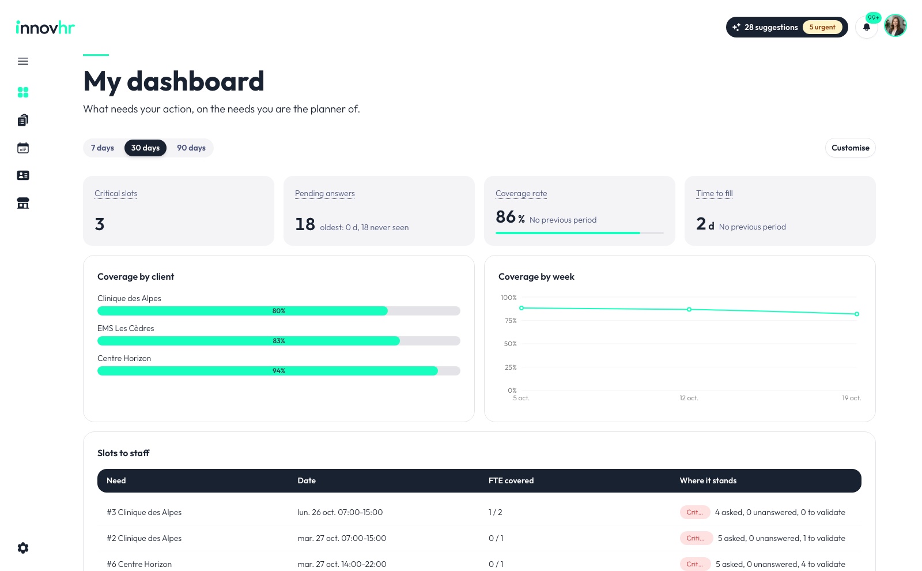Click Critical badge in row #3
This screenshot has height=571, width=922.
click(x=695, y=512)
